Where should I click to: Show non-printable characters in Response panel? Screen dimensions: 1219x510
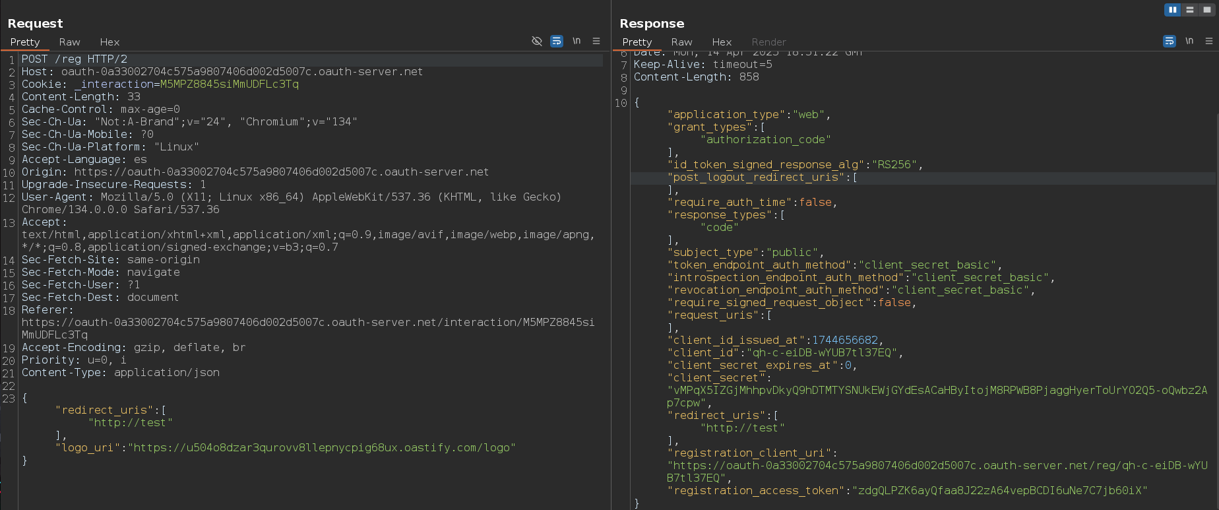tap(1189, 41)
